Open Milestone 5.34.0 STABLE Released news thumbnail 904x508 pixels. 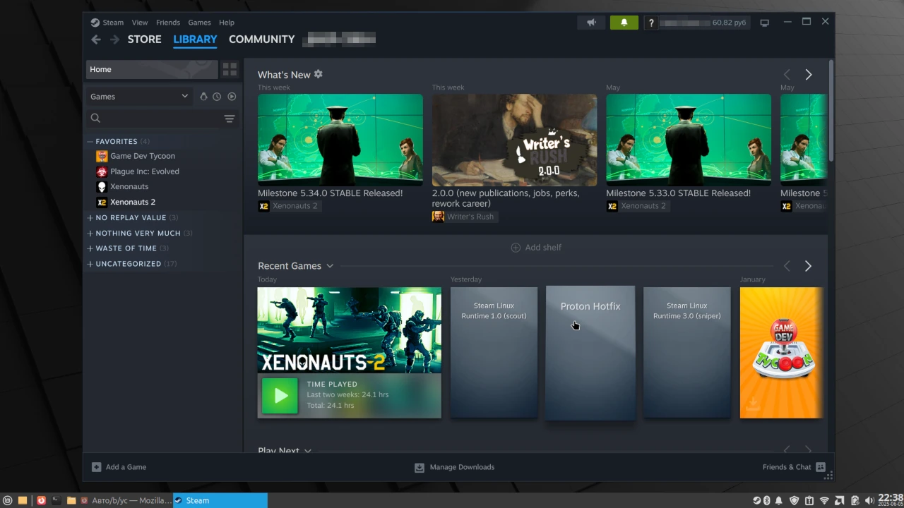[x=340, y=140]
